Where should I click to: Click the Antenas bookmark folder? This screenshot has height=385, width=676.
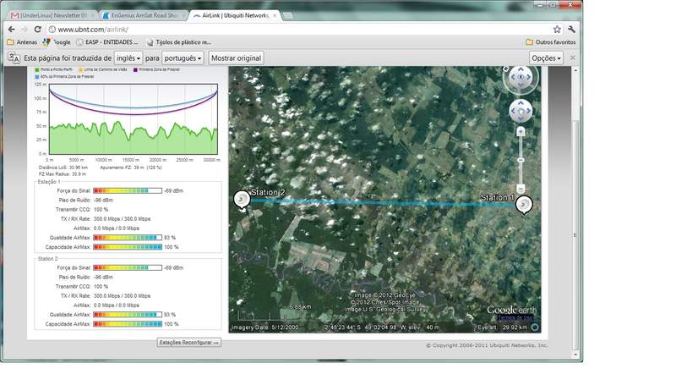(23, 42)
